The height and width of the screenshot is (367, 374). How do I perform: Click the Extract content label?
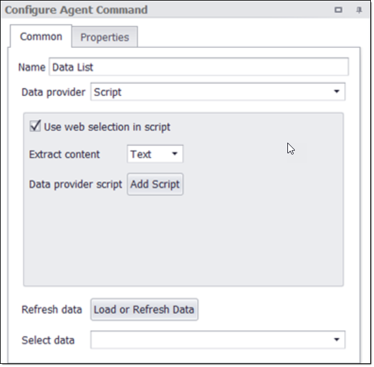[64, 155]
